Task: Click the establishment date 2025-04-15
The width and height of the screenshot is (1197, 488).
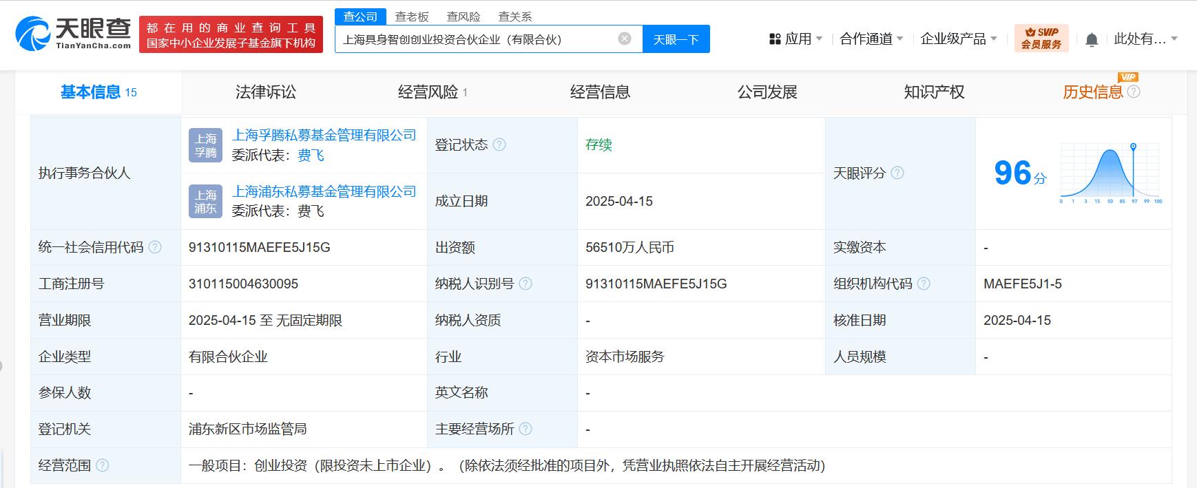Action: click(x=619, y=201)
